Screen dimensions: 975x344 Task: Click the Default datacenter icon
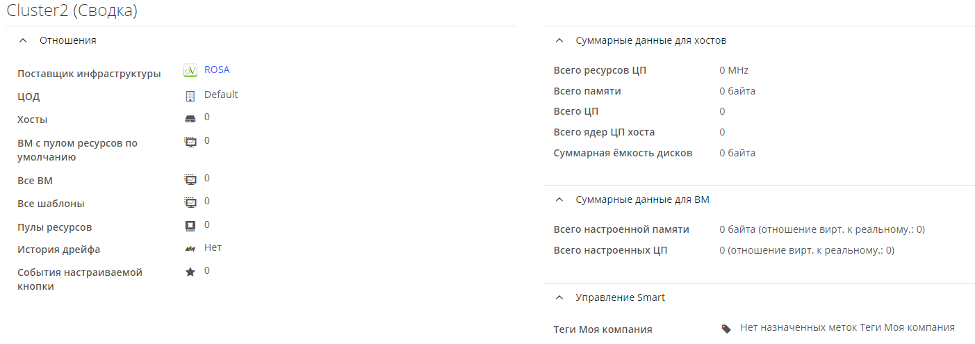(190, 96)
